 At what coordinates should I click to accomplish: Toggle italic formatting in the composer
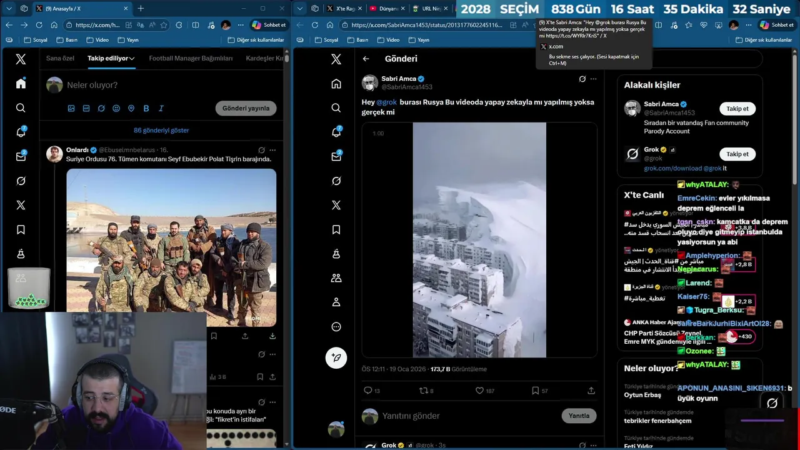[x=161, y=108]
